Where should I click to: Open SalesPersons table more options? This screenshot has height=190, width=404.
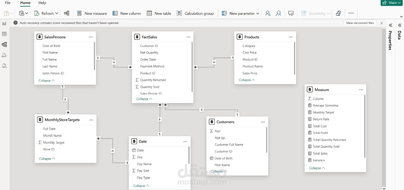91,37
